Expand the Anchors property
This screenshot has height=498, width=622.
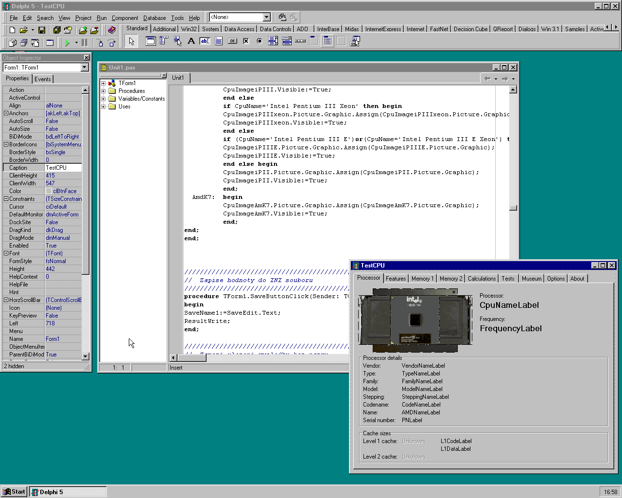coord(6,113)
